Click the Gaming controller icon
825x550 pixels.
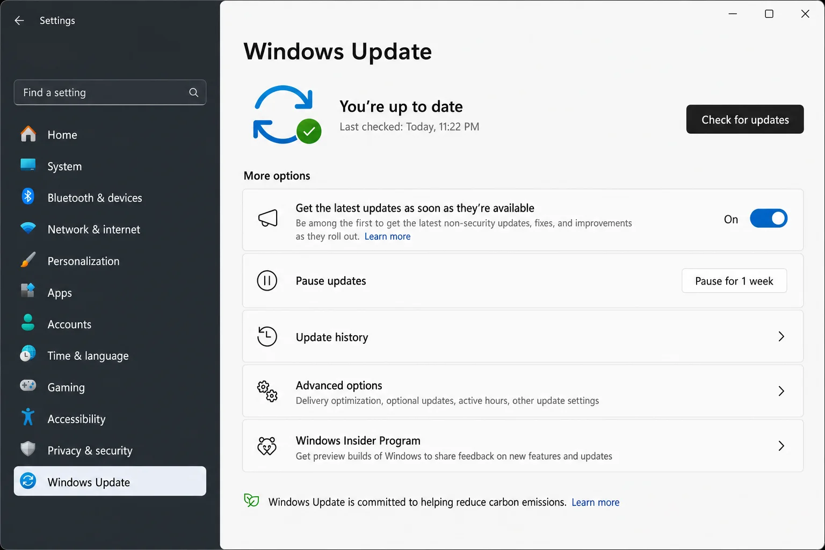(28, 386)
